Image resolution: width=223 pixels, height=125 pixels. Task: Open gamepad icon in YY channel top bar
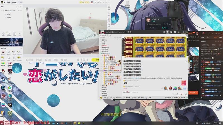[175, 32]
